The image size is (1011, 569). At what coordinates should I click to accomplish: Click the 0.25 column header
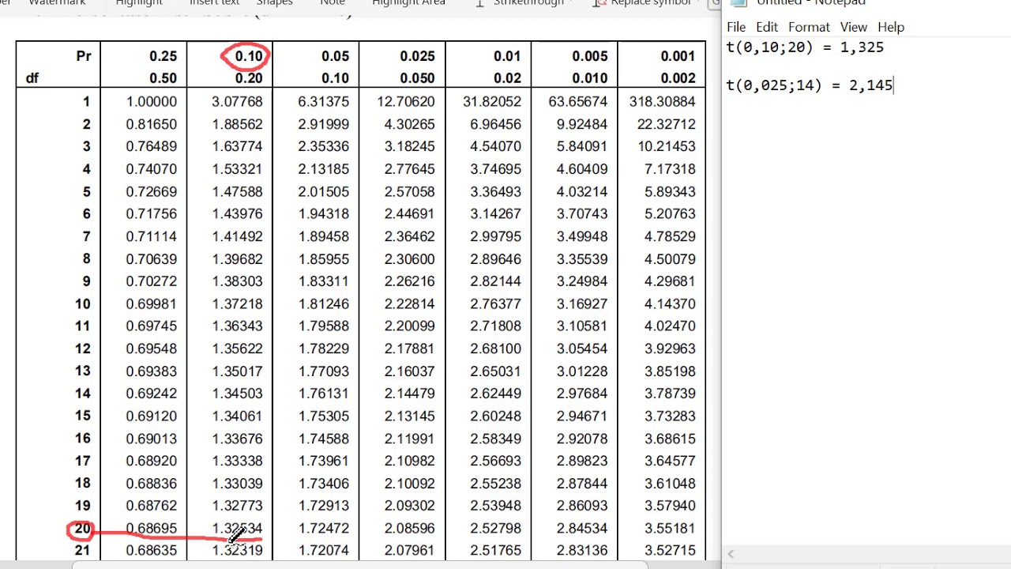(163, 56)
